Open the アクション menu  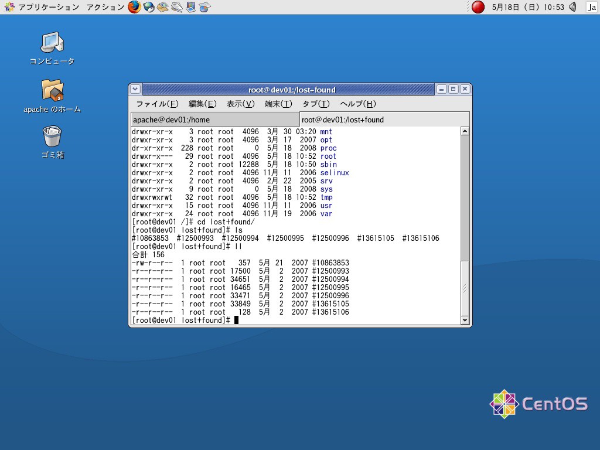[x=105, y=7]
